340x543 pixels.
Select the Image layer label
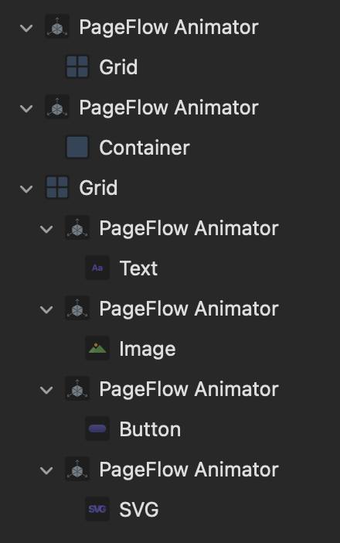click(x=148, y=349)
